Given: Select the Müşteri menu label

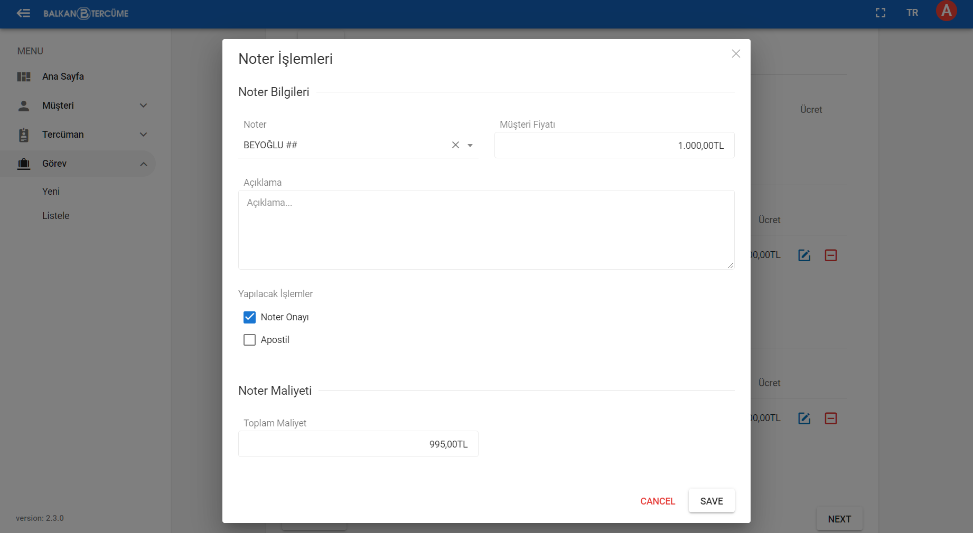Looking at the screenshot, I should coord(58,106).
